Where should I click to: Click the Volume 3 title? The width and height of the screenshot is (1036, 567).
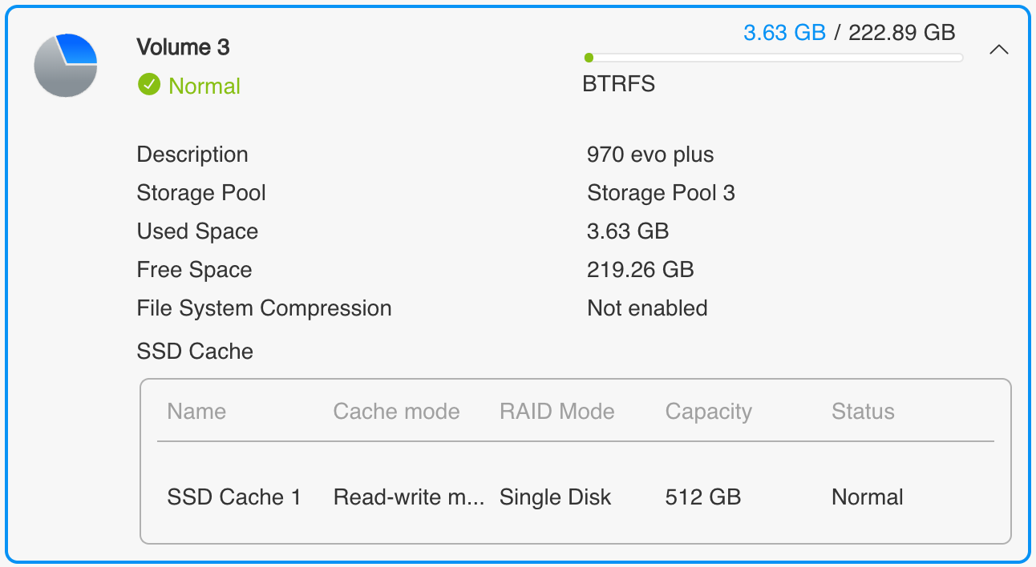tap(183, 47)
